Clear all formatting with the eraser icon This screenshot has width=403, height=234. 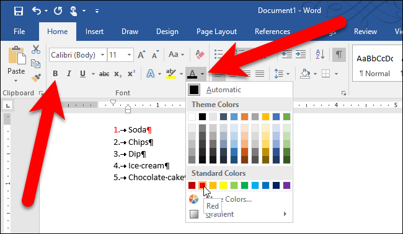200,54
